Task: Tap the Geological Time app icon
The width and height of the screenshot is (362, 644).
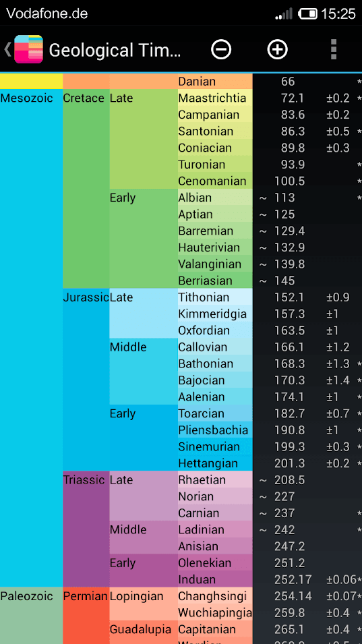Action: (x=29, y=49)
